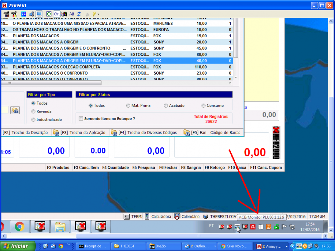Screen dimensions: 335x251
Task: Click the Alt key toolbar icon
Action: [72, 14]
